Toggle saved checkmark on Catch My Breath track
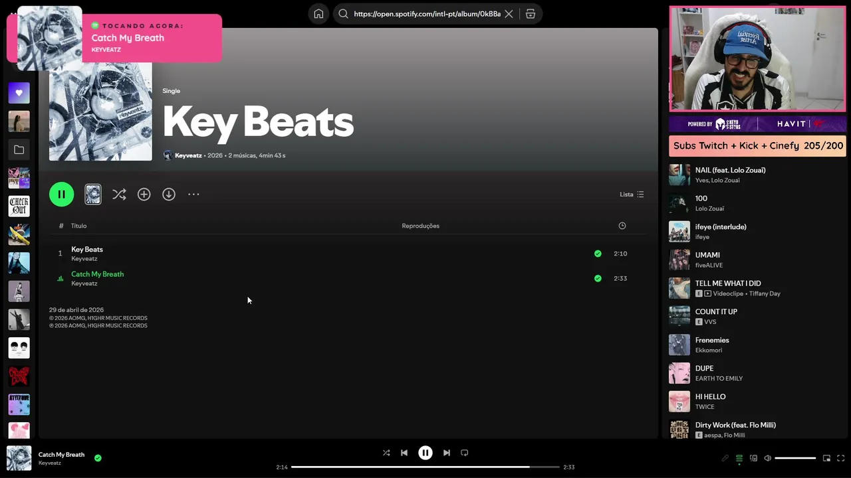 click(598, 278)
